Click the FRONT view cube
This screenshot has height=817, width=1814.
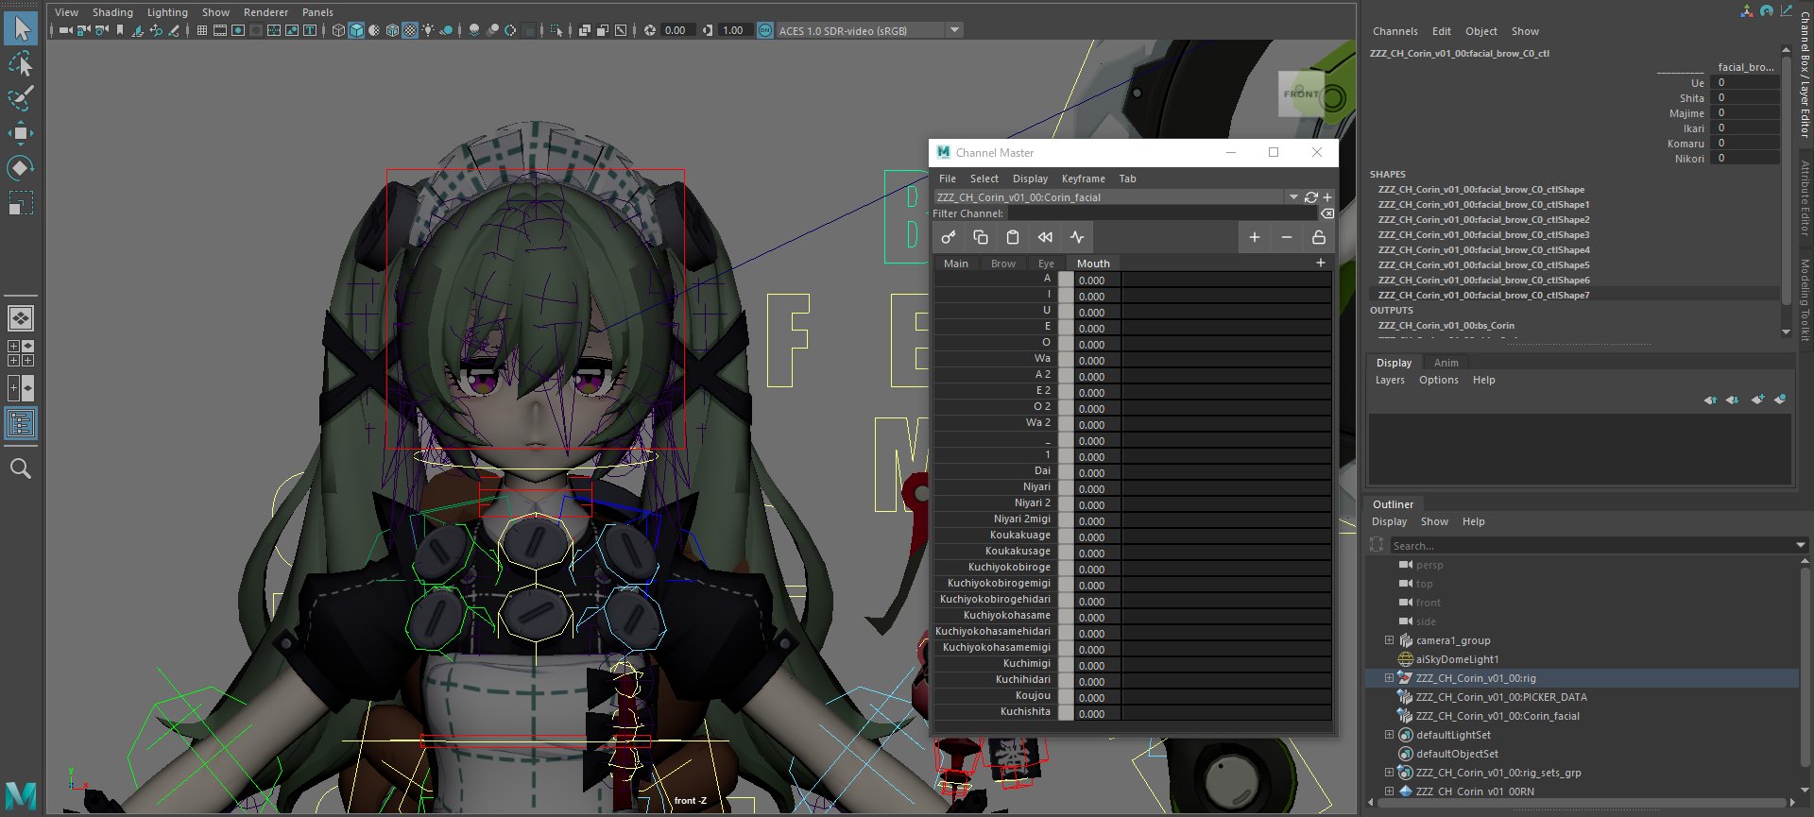(x=1300, y=94)
